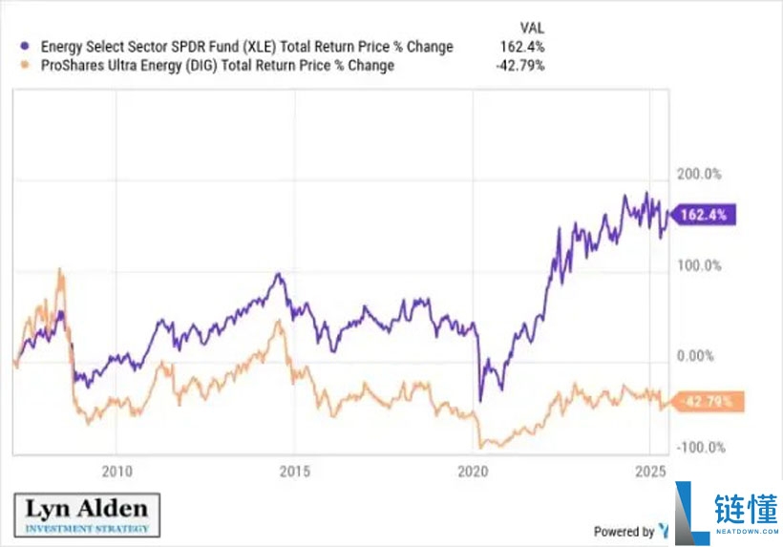Screen dimensions: 783x547
Task: Click the purple 162.4% end-of-line flag
Action: [x=706, y=216]
